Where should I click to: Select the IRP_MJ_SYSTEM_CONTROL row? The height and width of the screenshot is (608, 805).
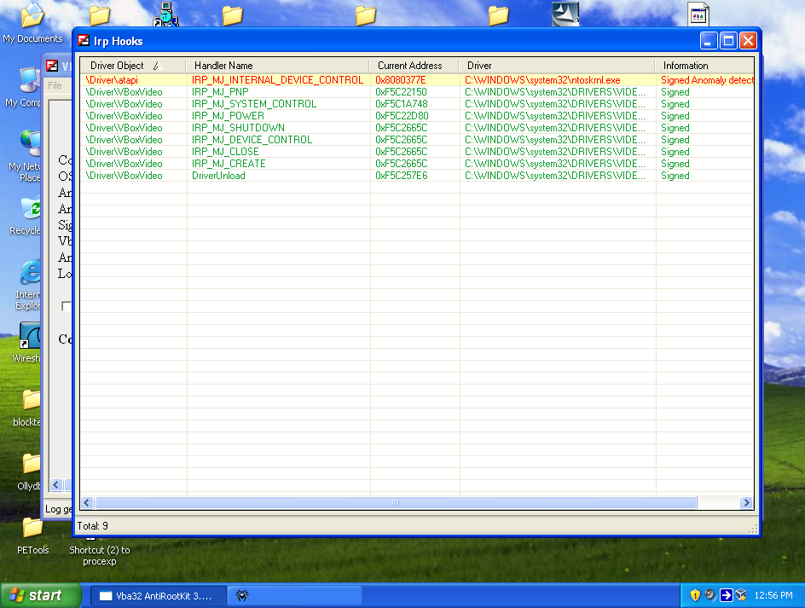coord(417,104)
